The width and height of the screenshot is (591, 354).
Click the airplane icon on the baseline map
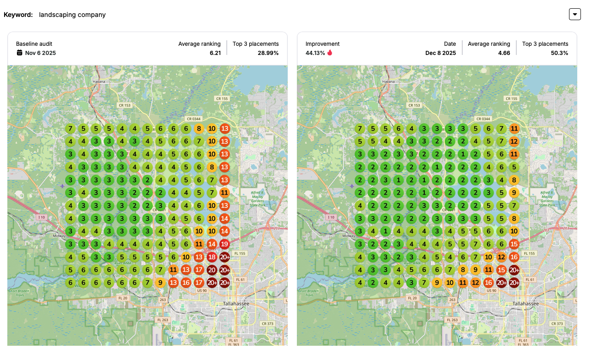pos(62,186)
